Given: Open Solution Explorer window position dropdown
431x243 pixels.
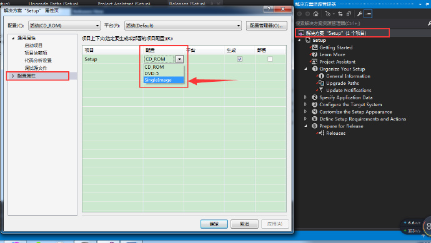Looking at the screenshot, I should pyautogui.click(x=420, y=4).
